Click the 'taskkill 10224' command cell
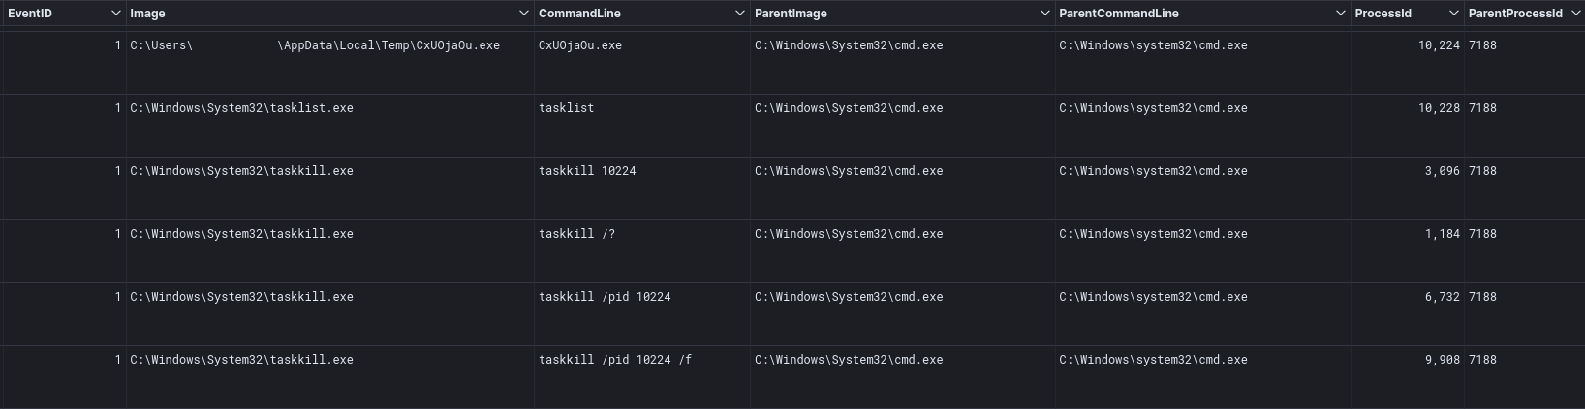This screenshot has width=1585, height=409. point(641,189)
